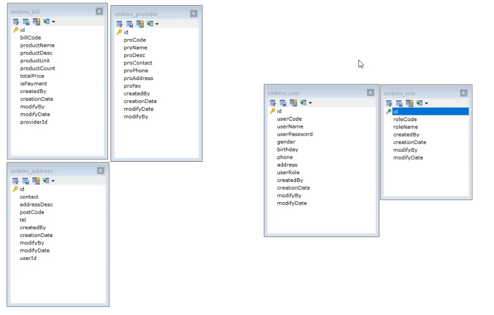Select the userId field in smbms_address
The width and height of the screenshot is (494, 315).
click(x=28, y=258)
